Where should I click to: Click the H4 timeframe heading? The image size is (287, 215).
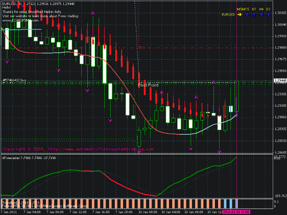[x=261, y=9]
